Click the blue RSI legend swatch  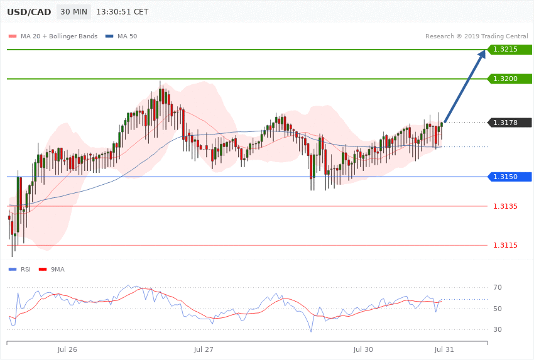pos(13,270)
